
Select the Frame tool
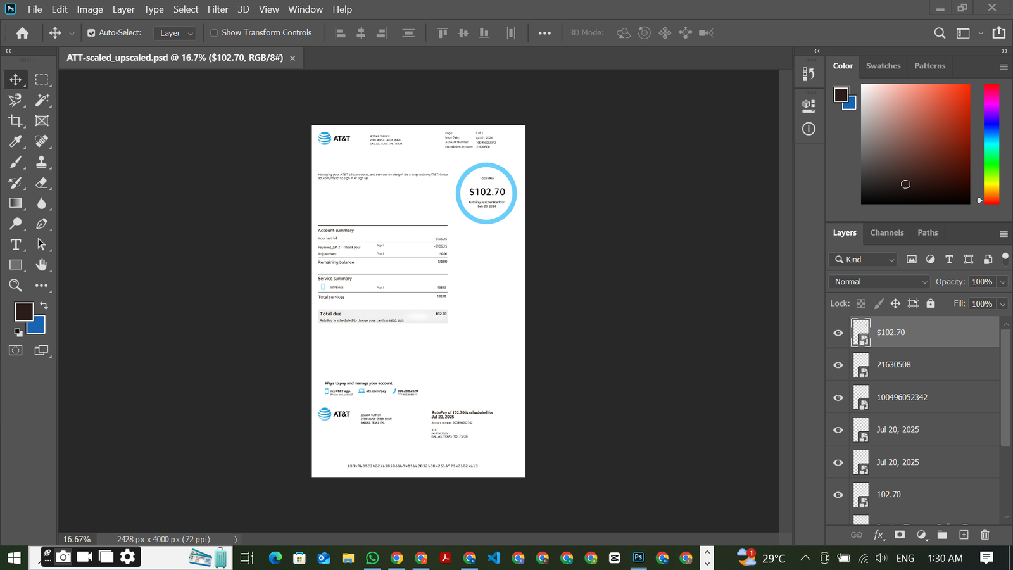pos(42,120)
